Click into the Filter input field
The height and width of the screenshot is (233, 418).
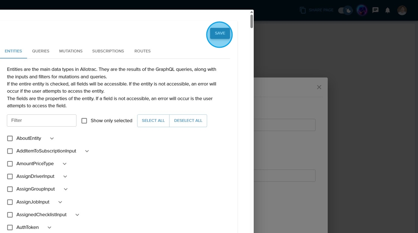point(41,120)
